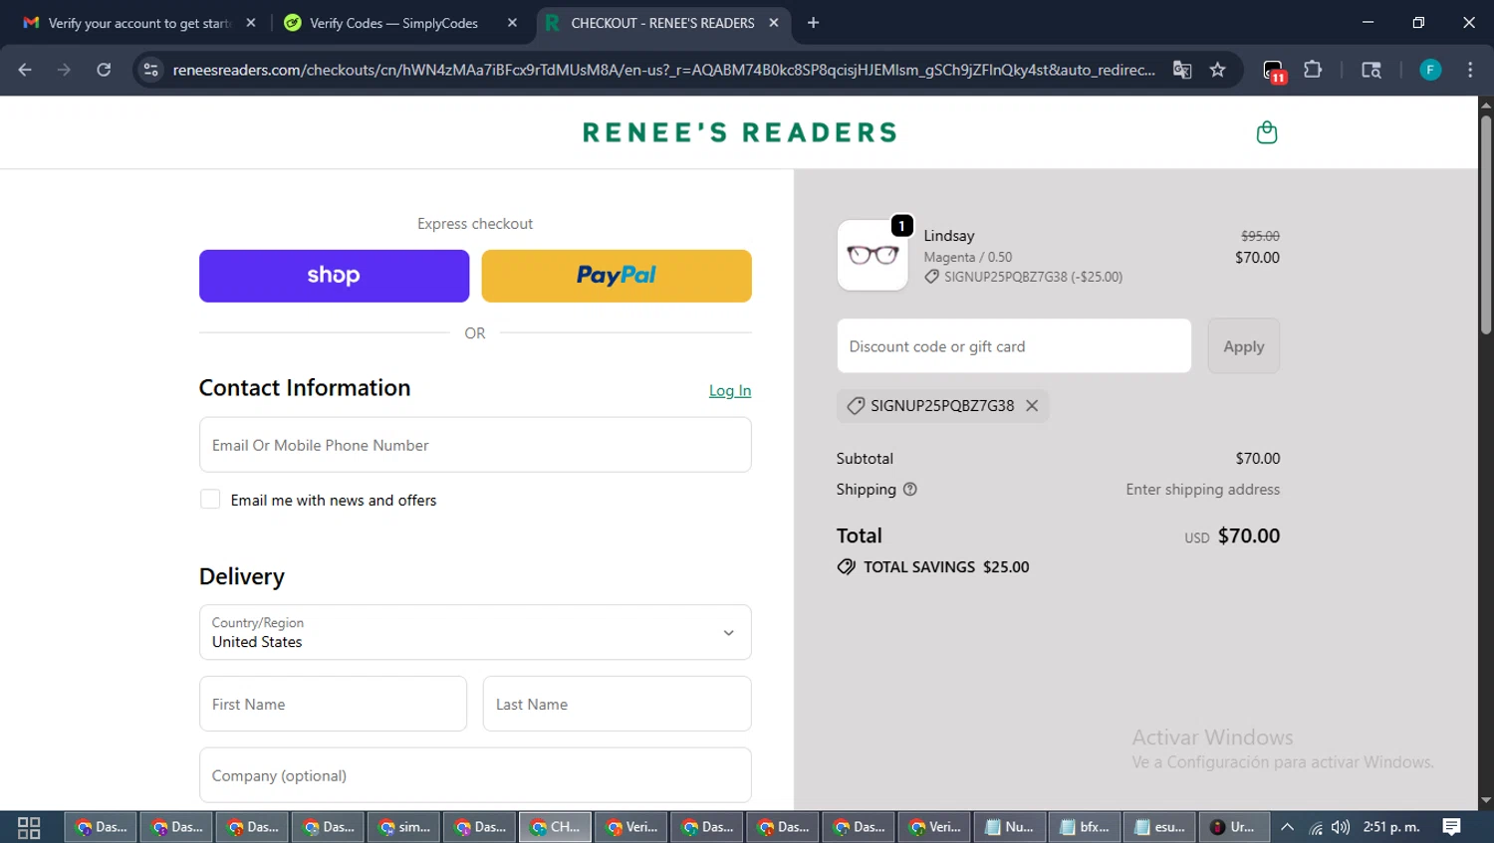The height and width of the screenshot is (843, 1494).
Task: Open site information icon in address bar
Action: tap(150, 70)
